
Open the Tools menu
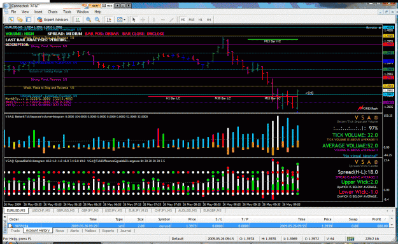(67, 12)
